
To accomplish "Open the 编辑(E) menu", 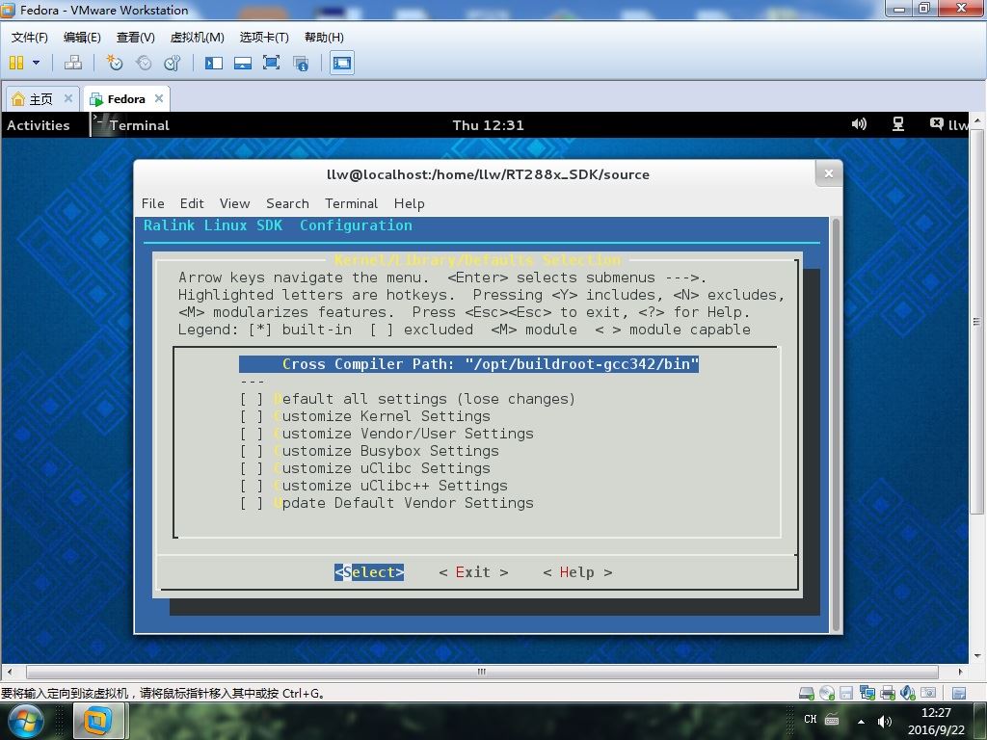I will 82,38.
